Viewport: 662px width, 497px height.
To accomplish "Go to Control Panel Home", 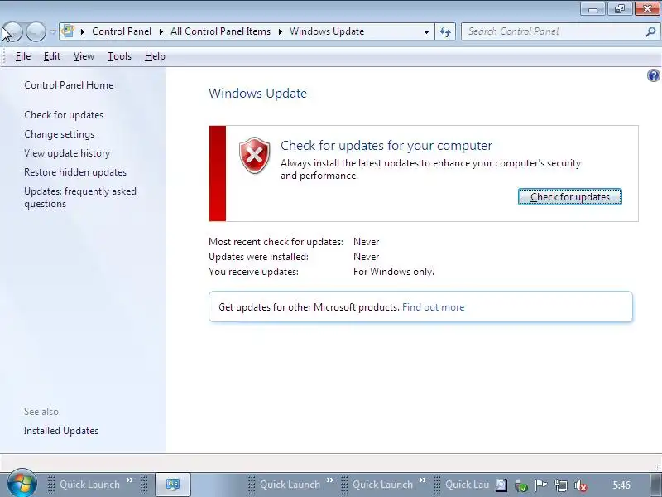I will pos(69,85).
